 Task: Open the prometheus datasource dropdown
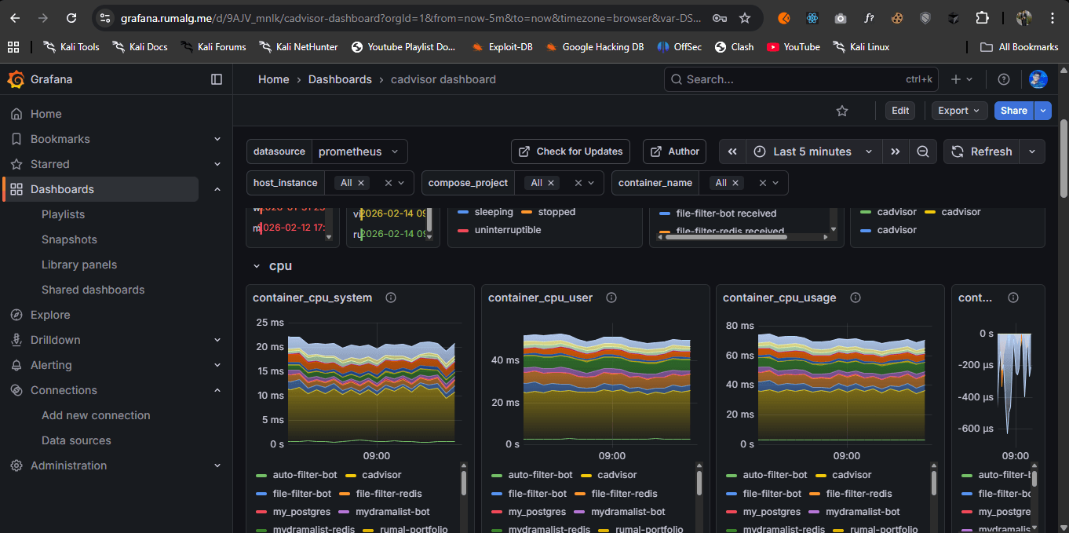click(x=359, y=151)
